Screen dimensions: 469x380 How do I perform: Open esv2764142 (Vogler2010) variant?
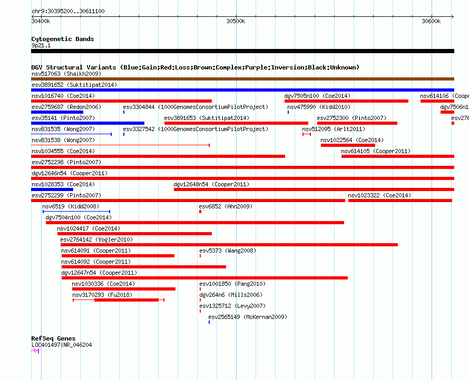coord(96,239)
